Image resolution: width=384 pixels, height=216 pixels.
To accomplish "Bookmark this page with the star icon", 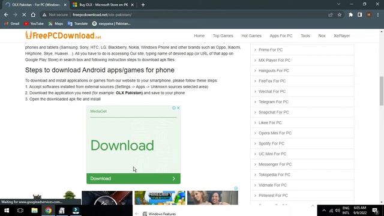I will pos(340,14).
